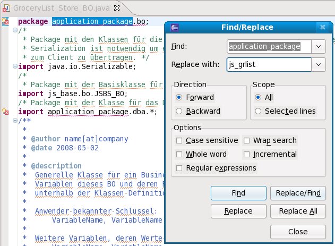Open the Replace with history dropdown
Viewport: 335px width, 246px height.
point(319,65)
